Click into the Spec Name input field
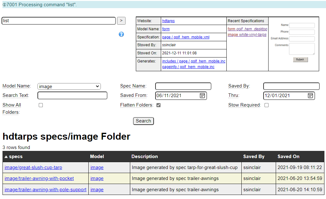326x199 pixels. click(x=183, y=86)
